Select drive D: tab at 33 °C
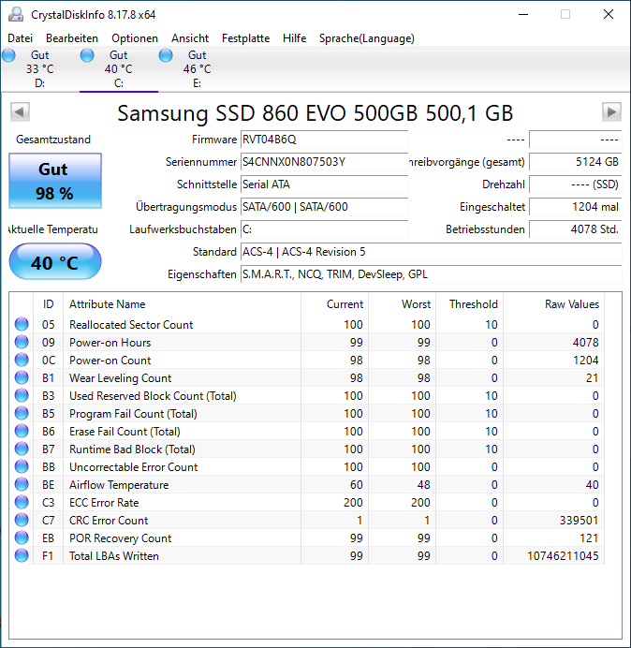Screen dimensions: 631x648 coord(39,69)
